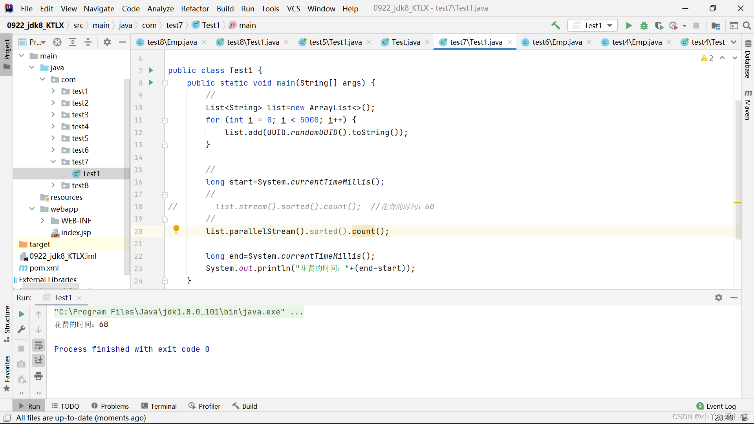Image resolution: width=754 pixels, height=424 pixels.
Task: Open Project view mode dropdown
Action: (37, 42)
